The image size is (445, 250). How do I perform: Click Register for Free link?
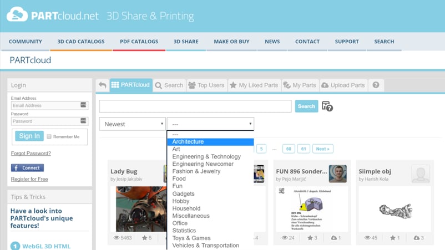(x=29, y=179)
